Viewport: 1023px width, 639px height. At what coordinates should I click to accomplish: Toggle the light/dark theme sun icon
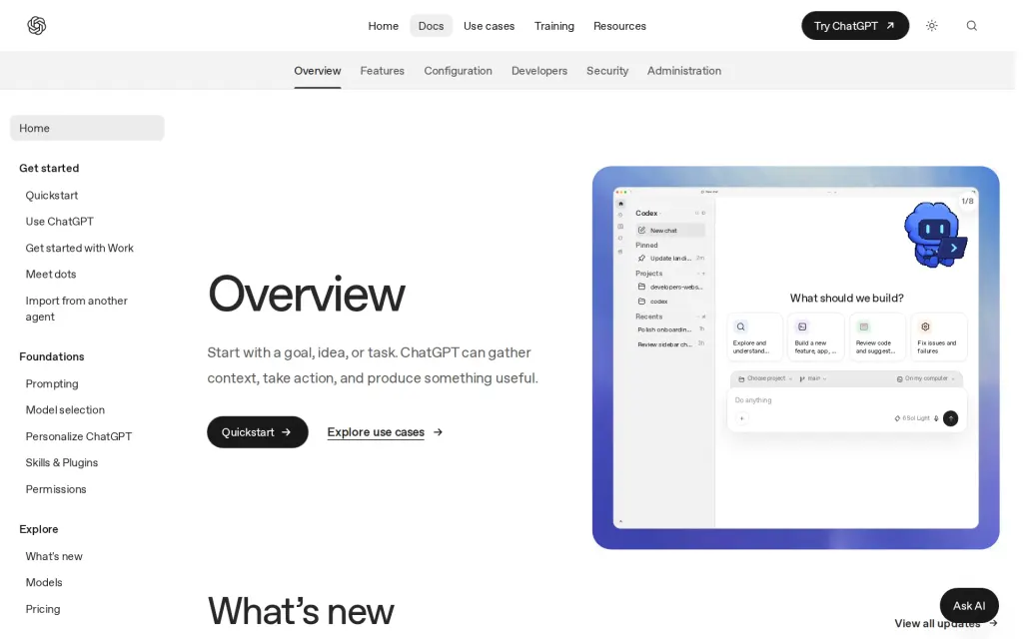click(x=932, y=25)
